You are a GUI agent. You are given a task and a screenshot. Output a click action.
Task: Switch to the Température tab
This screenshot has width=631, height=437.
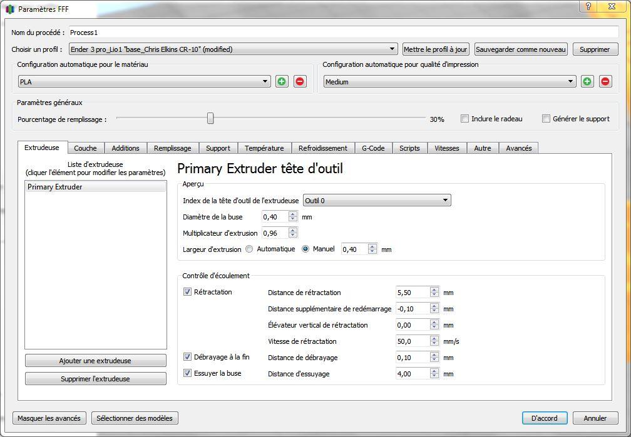click(x=264, y=148)
